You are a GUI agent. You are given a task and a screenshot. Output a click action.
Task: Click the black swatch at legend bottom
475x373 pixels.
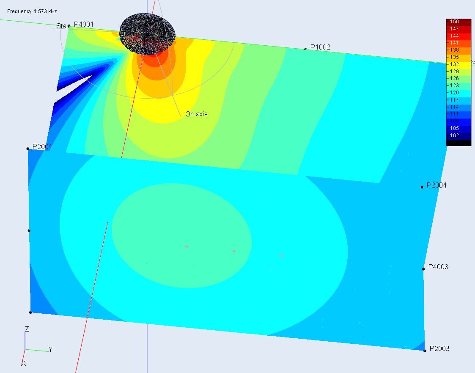[x=459, y=143]
